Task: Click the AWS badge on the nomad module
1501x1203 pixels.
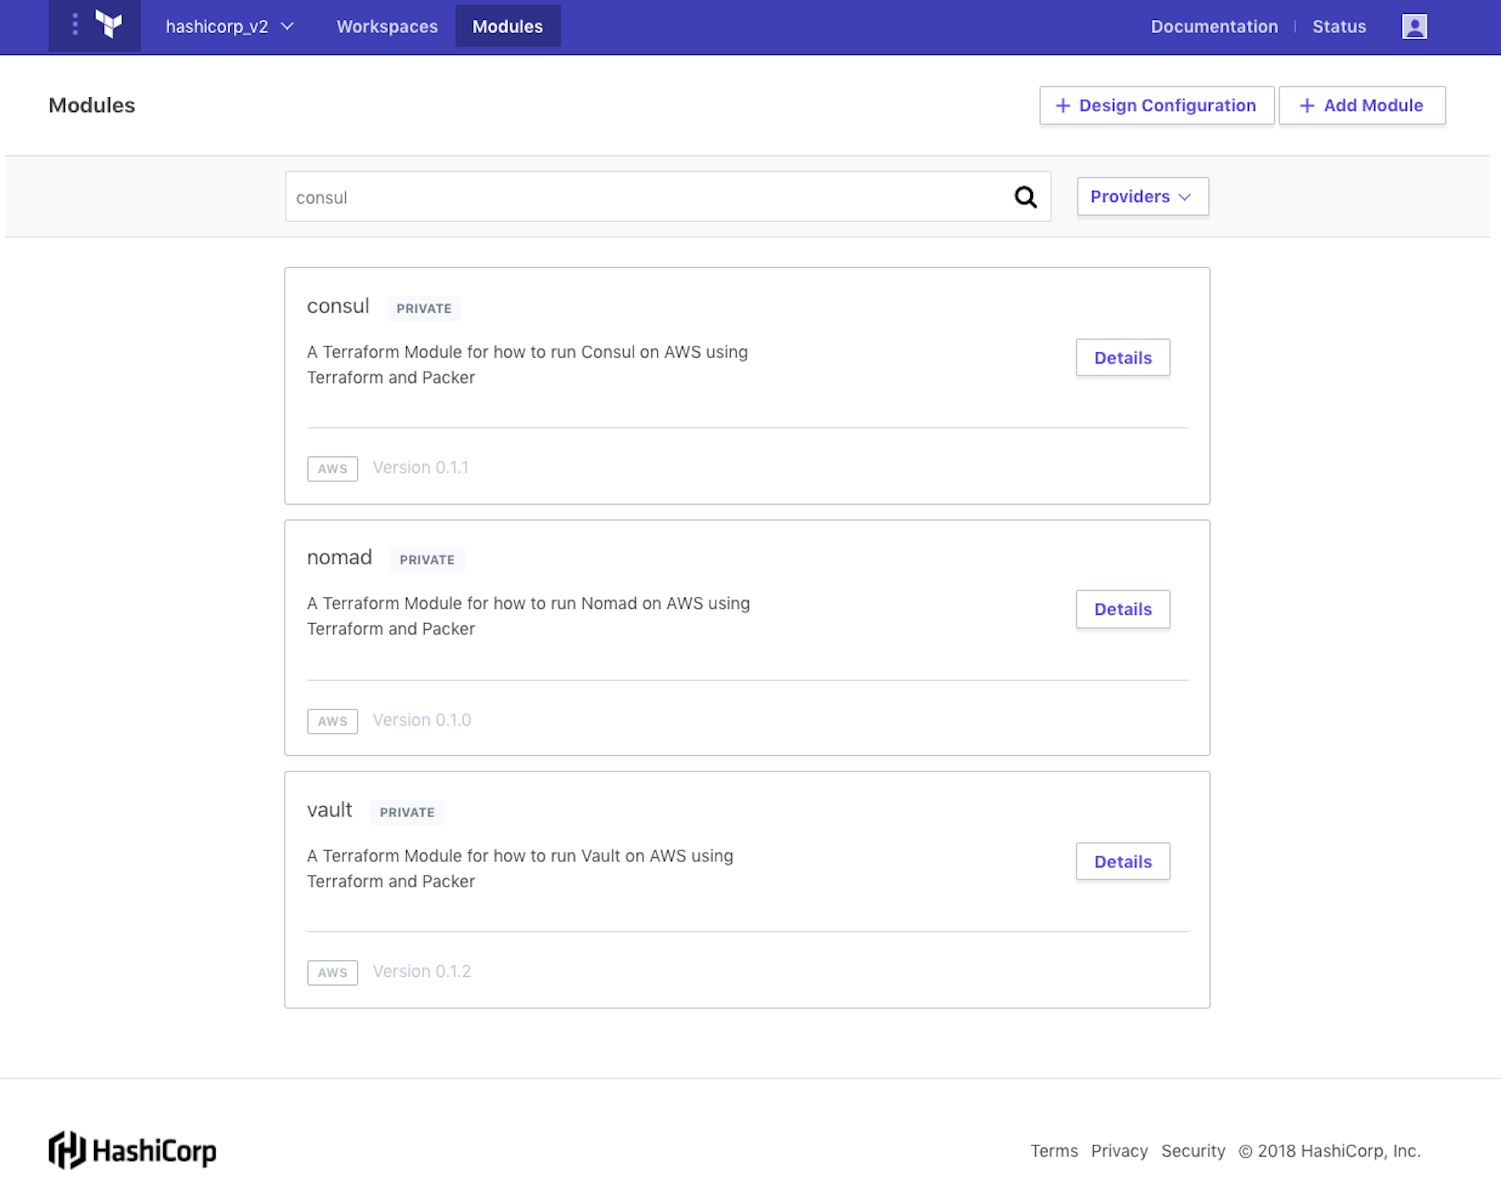Action: (332, 721)
